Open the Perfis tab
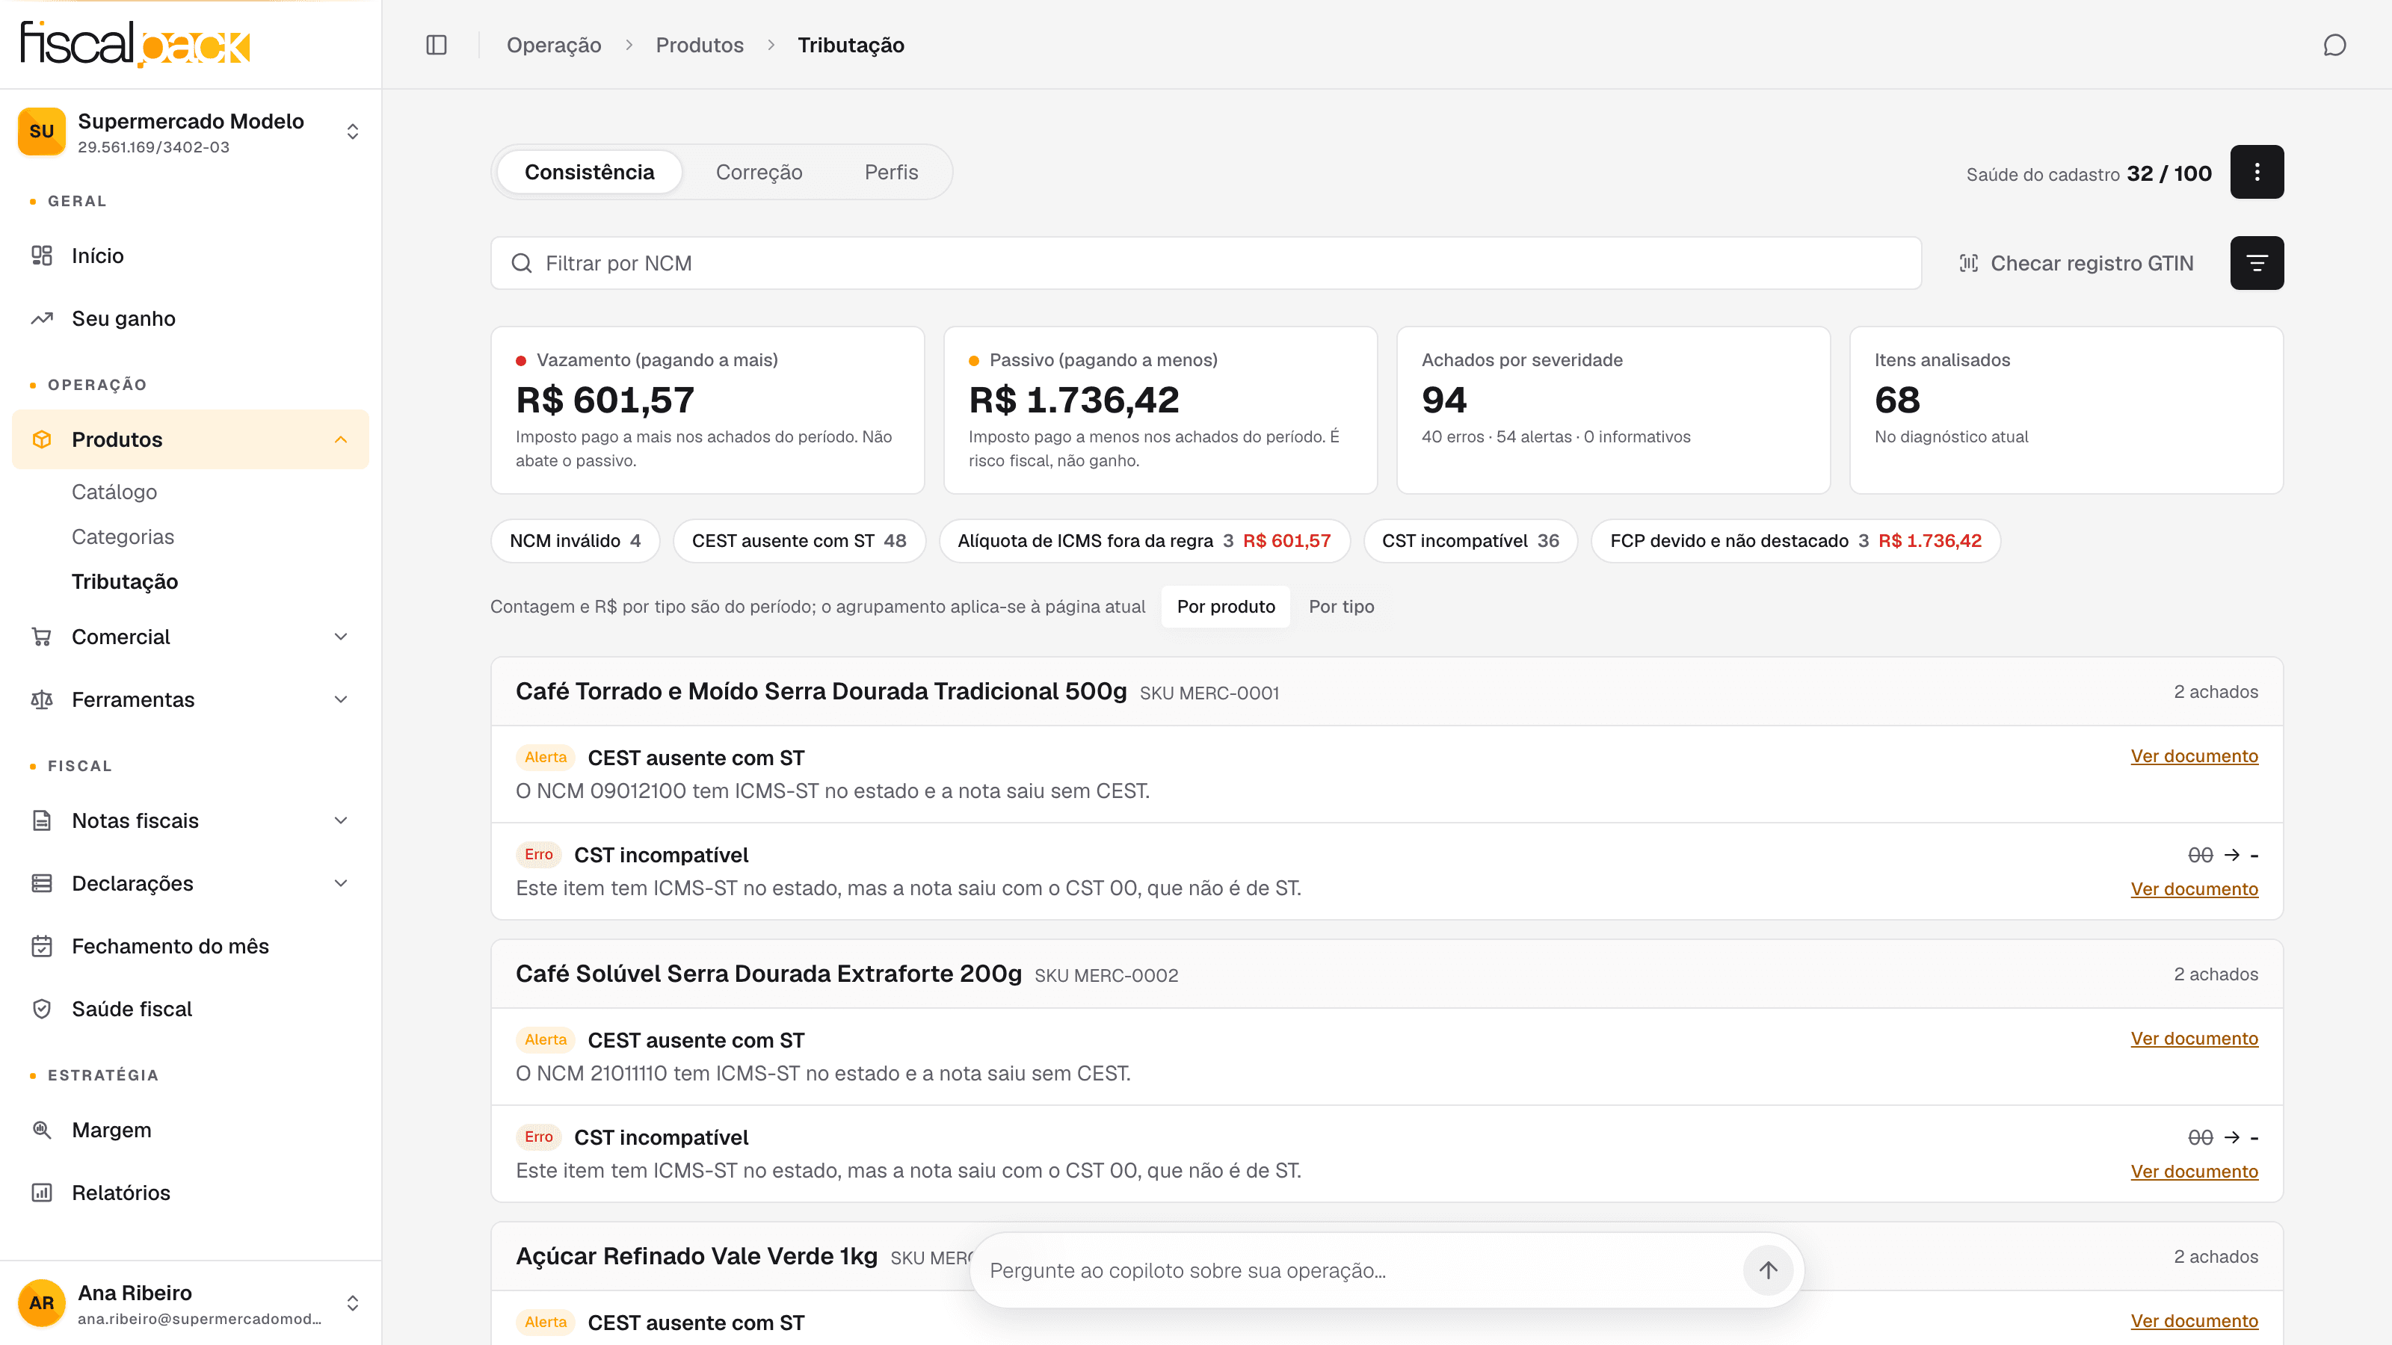The height and width of the screenshot is (1345, 2392). pyautogui.click(x=890, y=172)
